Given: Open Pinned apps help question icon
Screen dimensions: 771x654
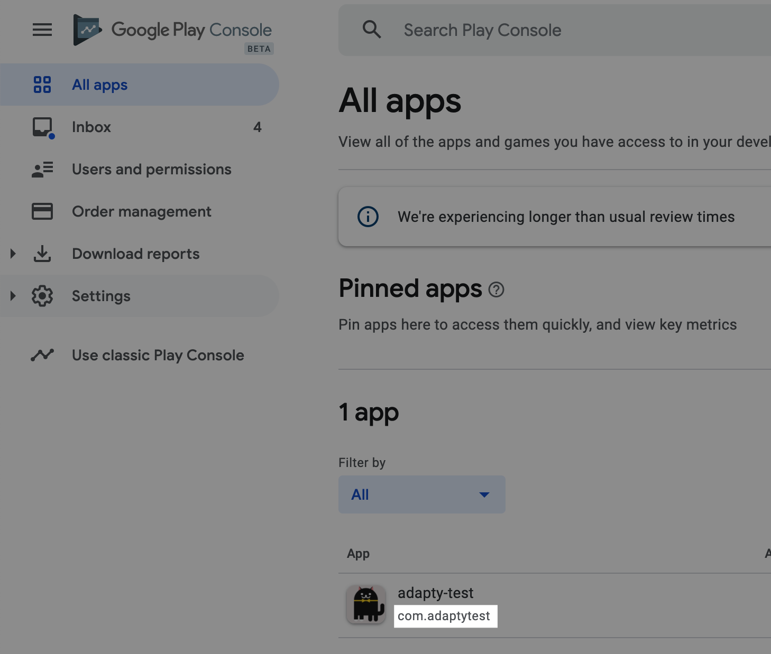Looking at the screenshot, I should [x=496, y=289].
